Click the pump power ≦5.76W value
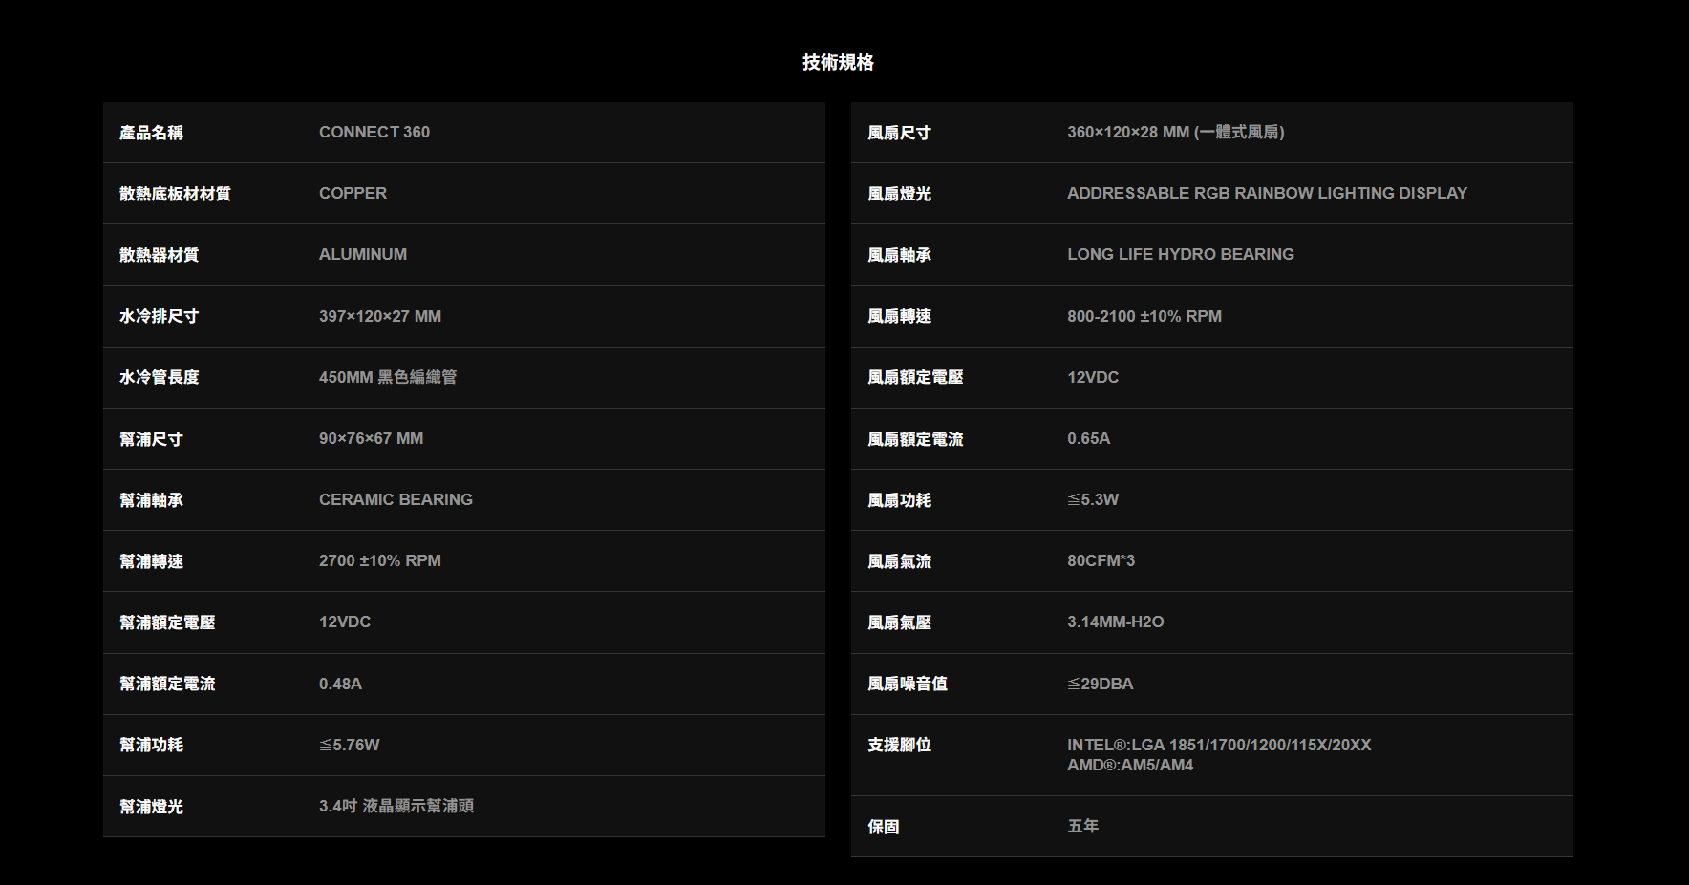 [x=349, y=745]
